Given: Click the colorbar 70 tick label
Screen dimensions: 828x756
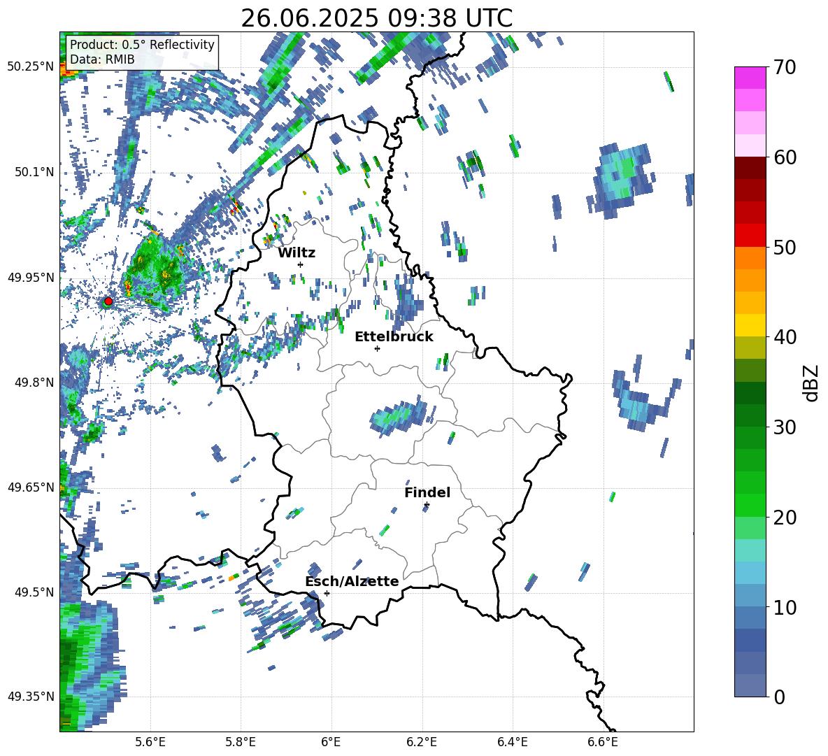Looking at the screenshot, I should pos(785,67).
